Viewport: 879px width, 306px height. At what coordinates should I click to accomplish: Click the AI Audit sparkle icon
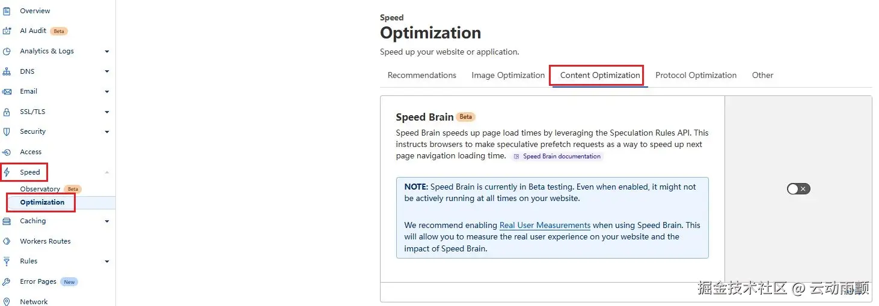(7, 31)
